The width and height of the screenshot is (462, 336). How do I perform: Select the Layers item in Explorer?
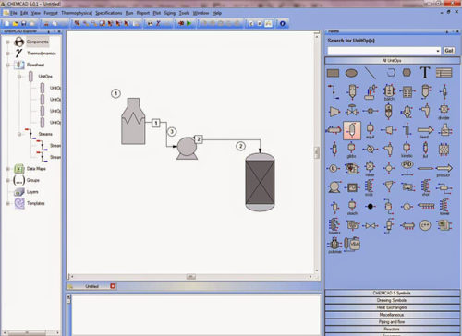tap(32, 192)
